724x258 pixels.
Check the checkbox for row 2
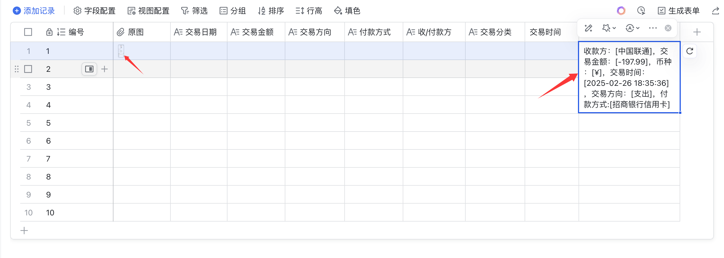click(x=28, y=69)
